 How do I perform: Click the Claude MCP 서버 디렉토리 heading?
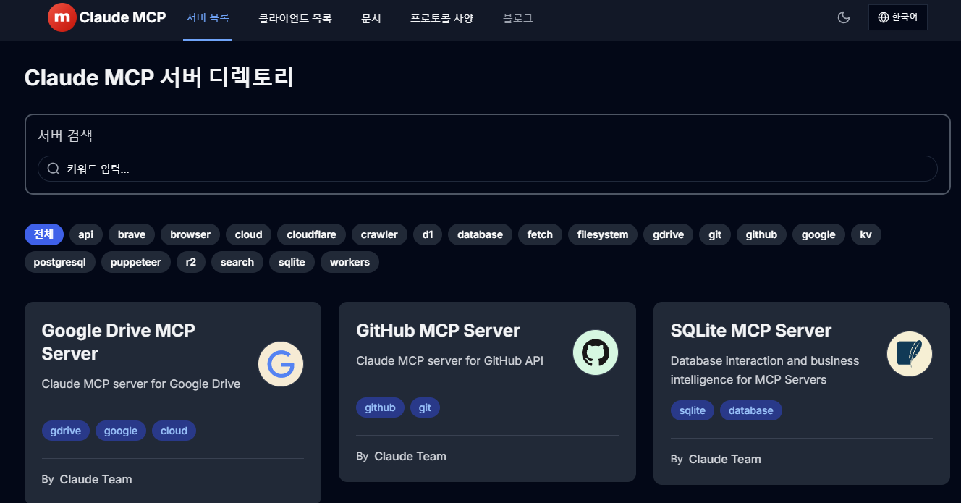[158, 77]
